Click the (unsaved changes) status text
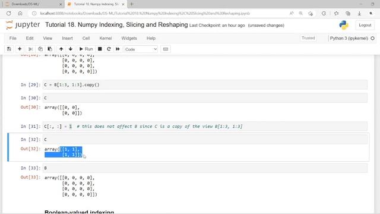380x214 pixels. pyautogui.click(x=266, y=25)
